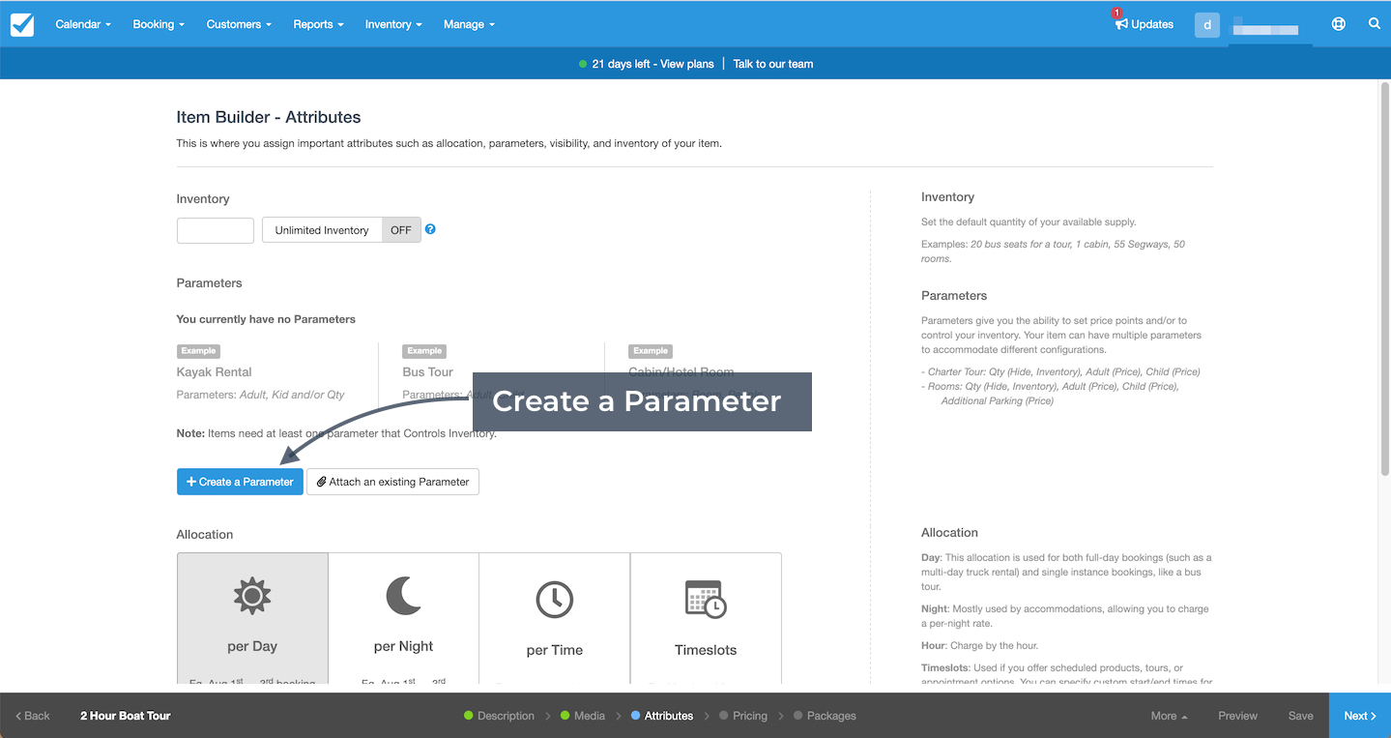Open the Booking menu
This screenshot has width=1391, height=738.
[159, 24]
